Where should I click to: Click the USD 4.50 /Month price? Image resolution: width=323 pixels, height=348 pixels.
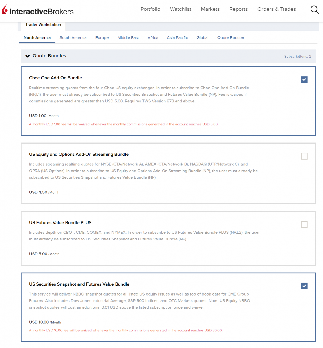[44, 192]
